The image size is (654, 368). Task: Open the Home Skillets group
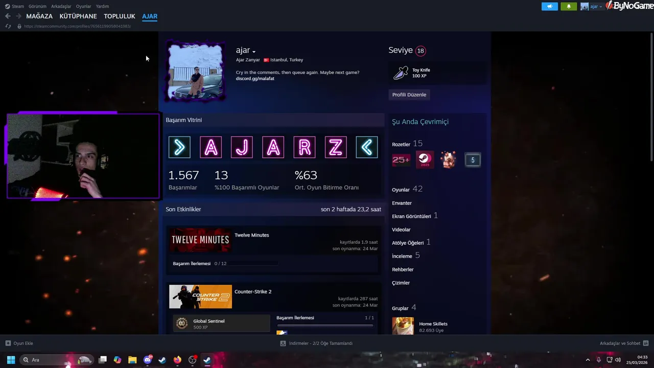(x=433, y=324)
